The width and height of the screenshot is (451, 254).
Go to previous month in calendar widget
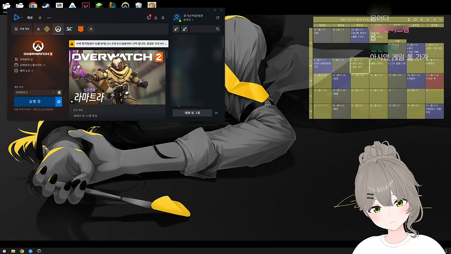(428, 20)
